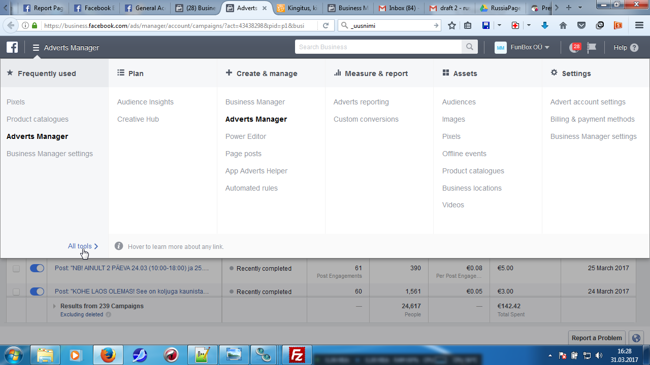Open the bookmarks list icon in Firefox toolbar
The width and height of the screenshot is (650, 365).
[468, 25]
